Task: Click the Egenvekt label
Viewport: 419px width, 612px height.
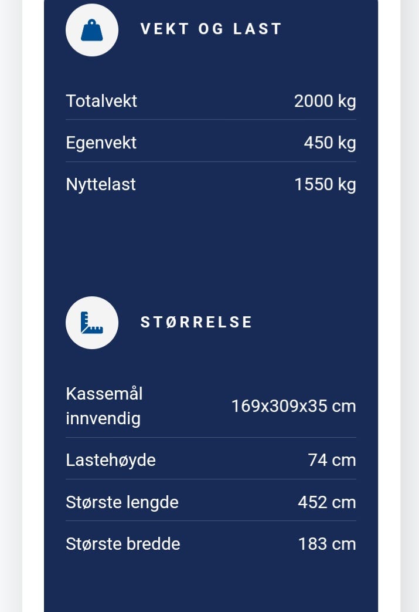Action: point(101,143)
